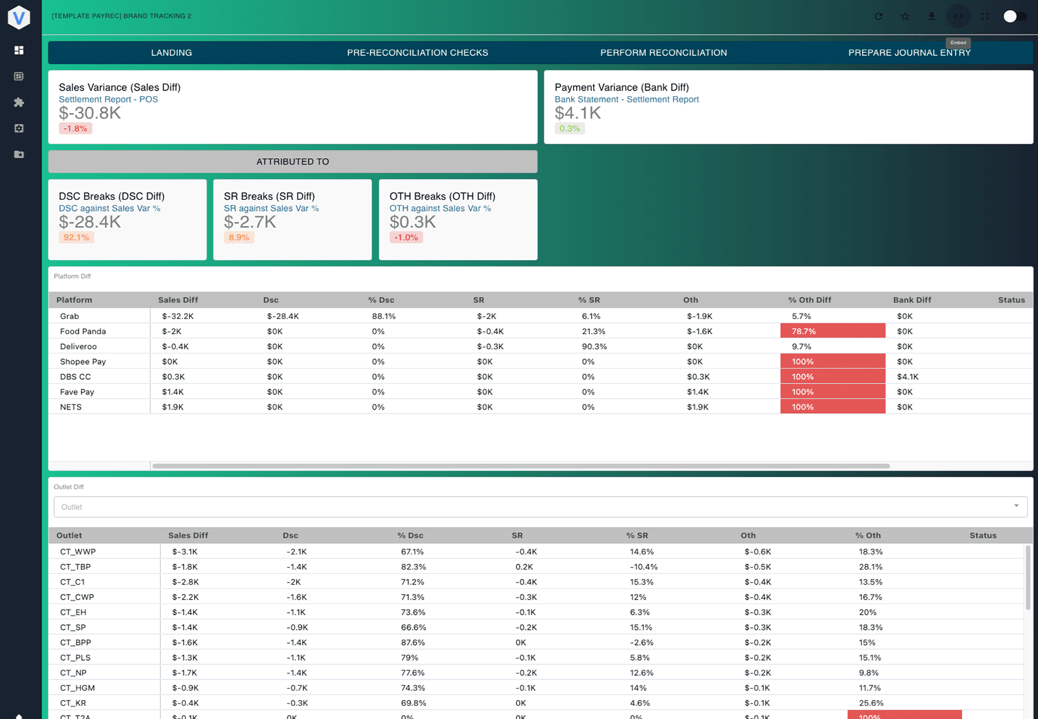The height and width of the screenshot is (719, 1038).
Task: Select the Fave Pay platform row
Action: (x=540, y=392)
